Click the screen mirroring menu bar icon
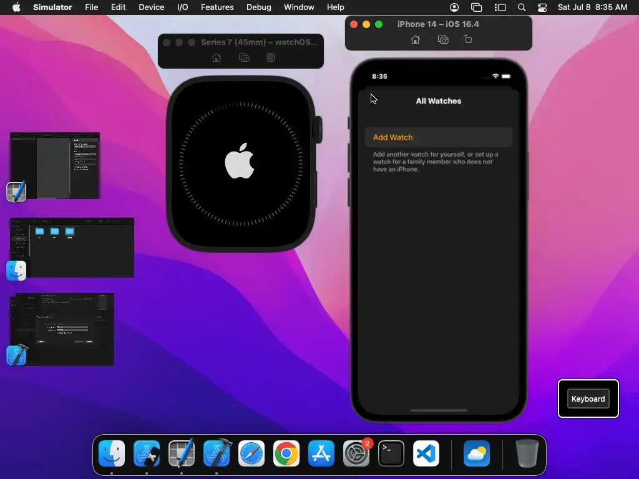639x479 pixels. point(476,7)
